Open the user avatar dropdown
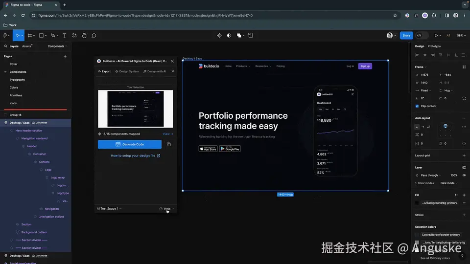 391,35
